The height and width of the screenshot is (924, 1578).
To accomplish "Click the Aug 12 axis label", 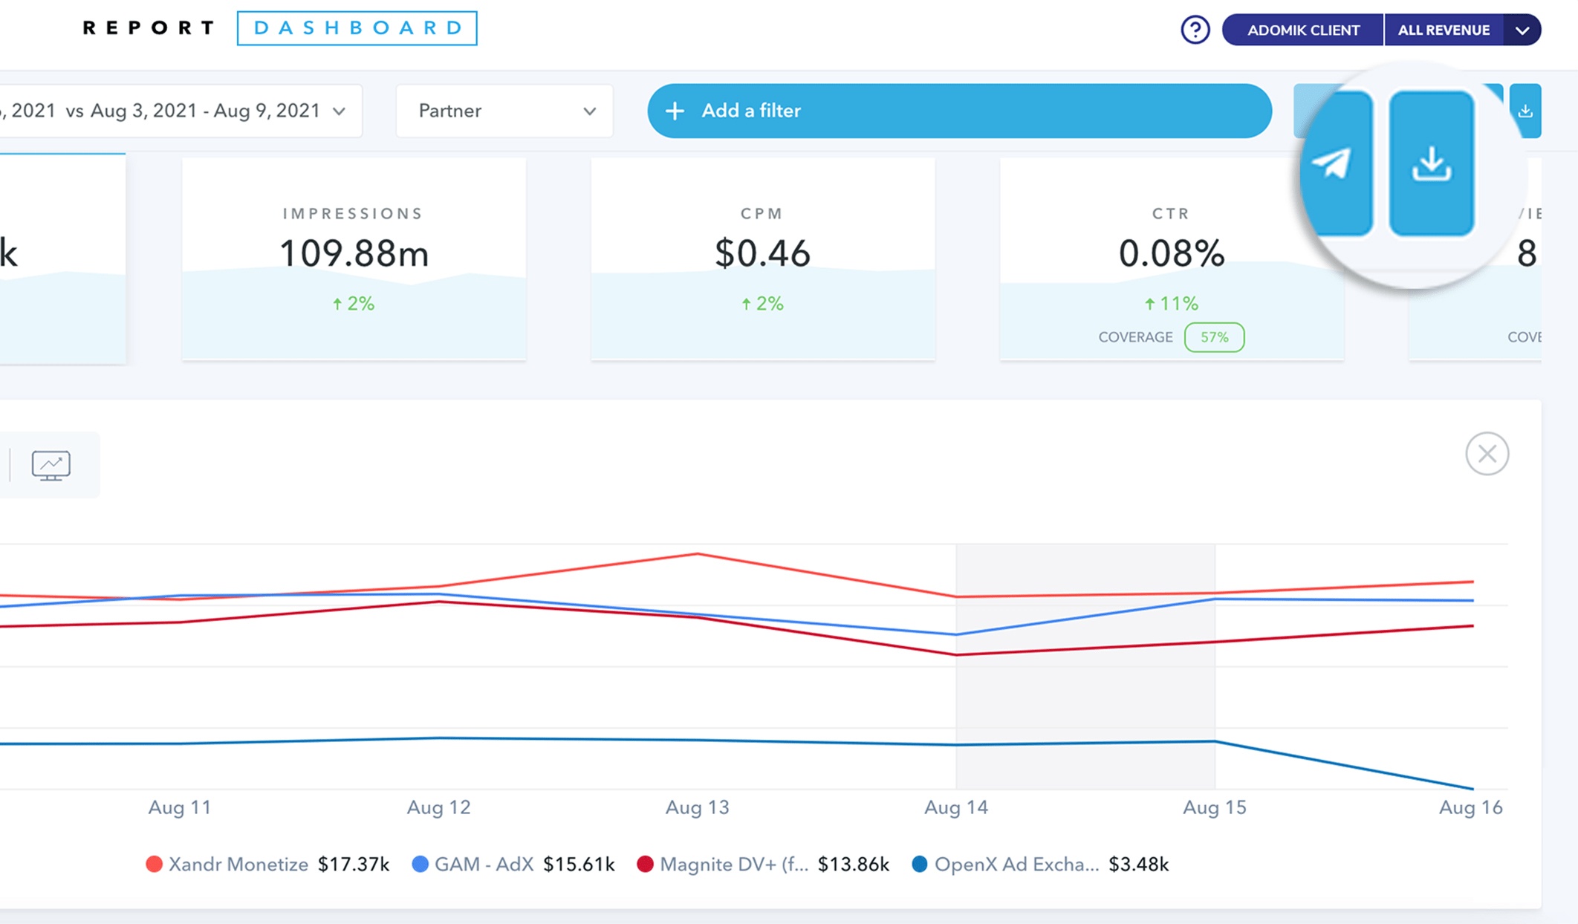I will (x=438, y=807).
